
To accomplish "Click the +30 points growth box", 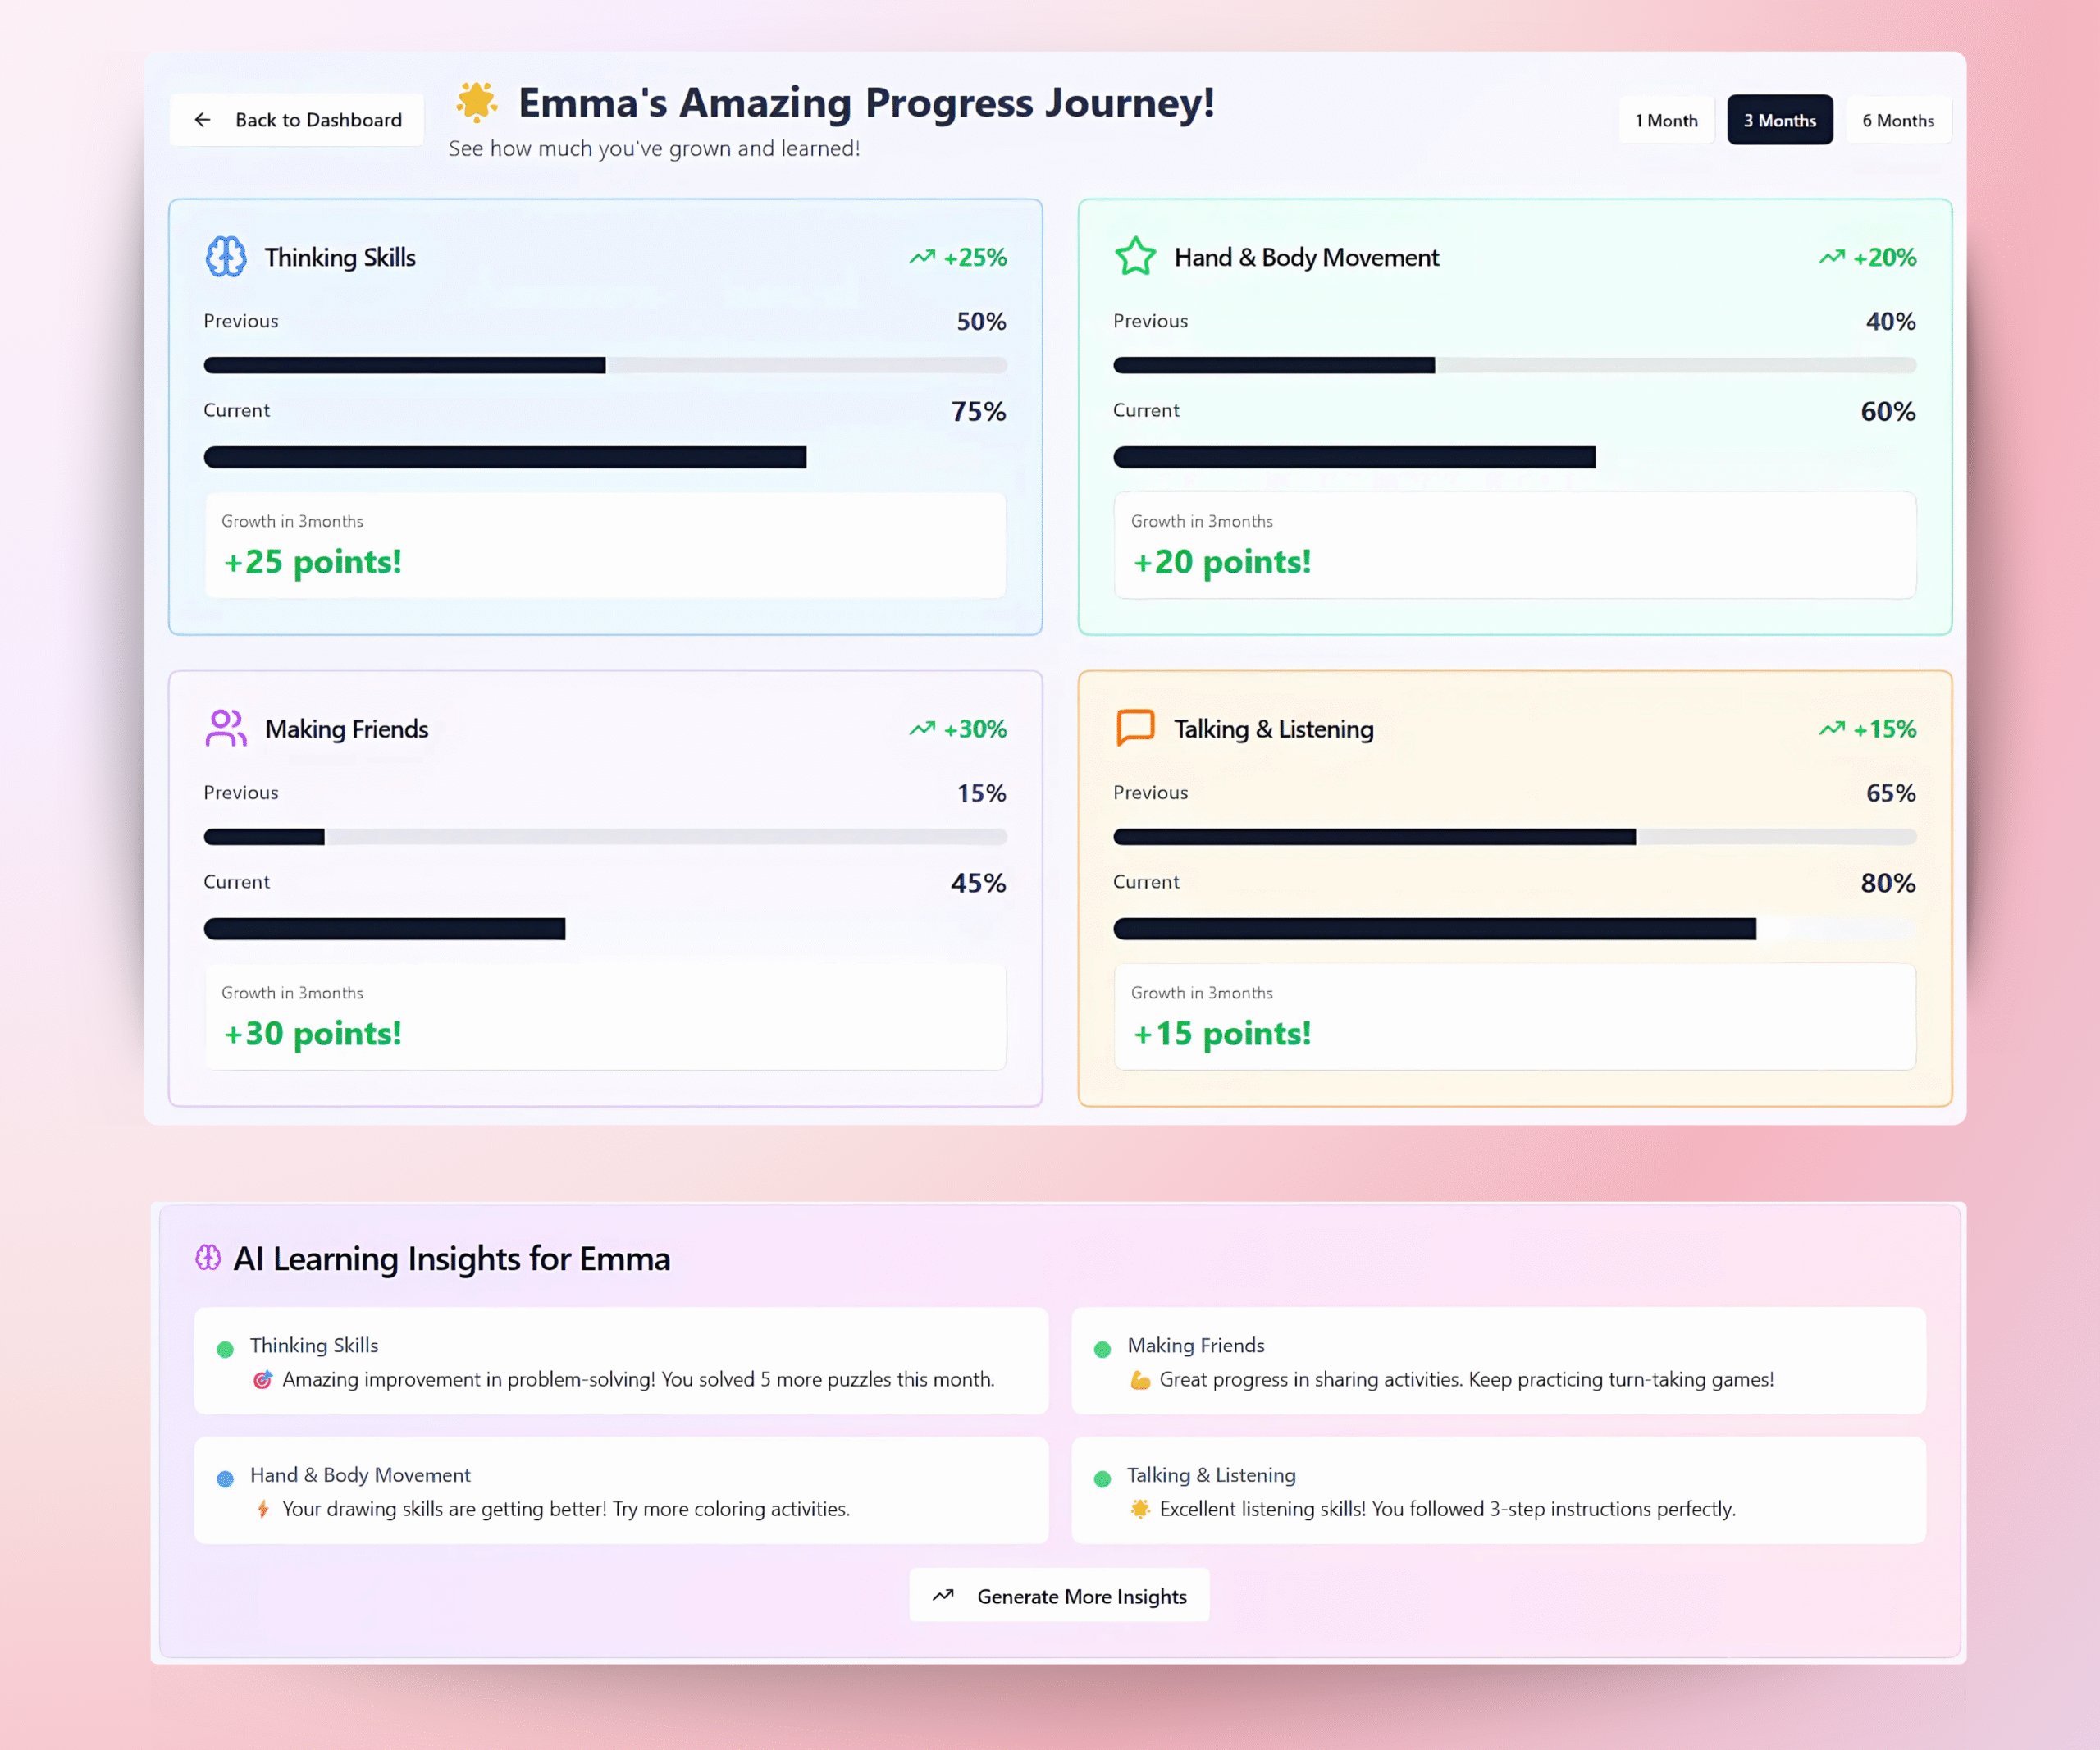I will coord(605,1017).
